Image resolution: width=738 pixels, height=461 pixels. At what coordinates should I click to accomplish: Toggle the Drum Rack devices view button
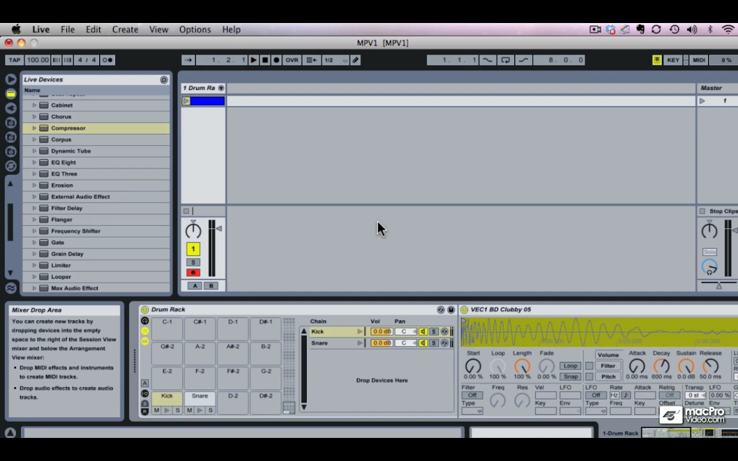coord(145,341)
